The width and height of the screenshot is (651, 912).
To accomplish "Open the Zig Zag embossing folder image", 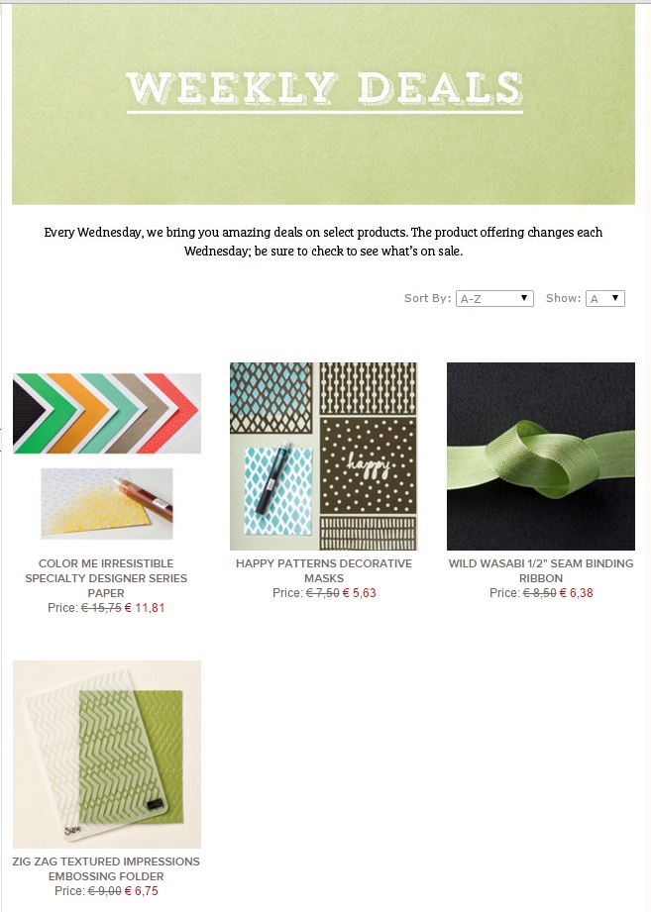I will (107, 755).
